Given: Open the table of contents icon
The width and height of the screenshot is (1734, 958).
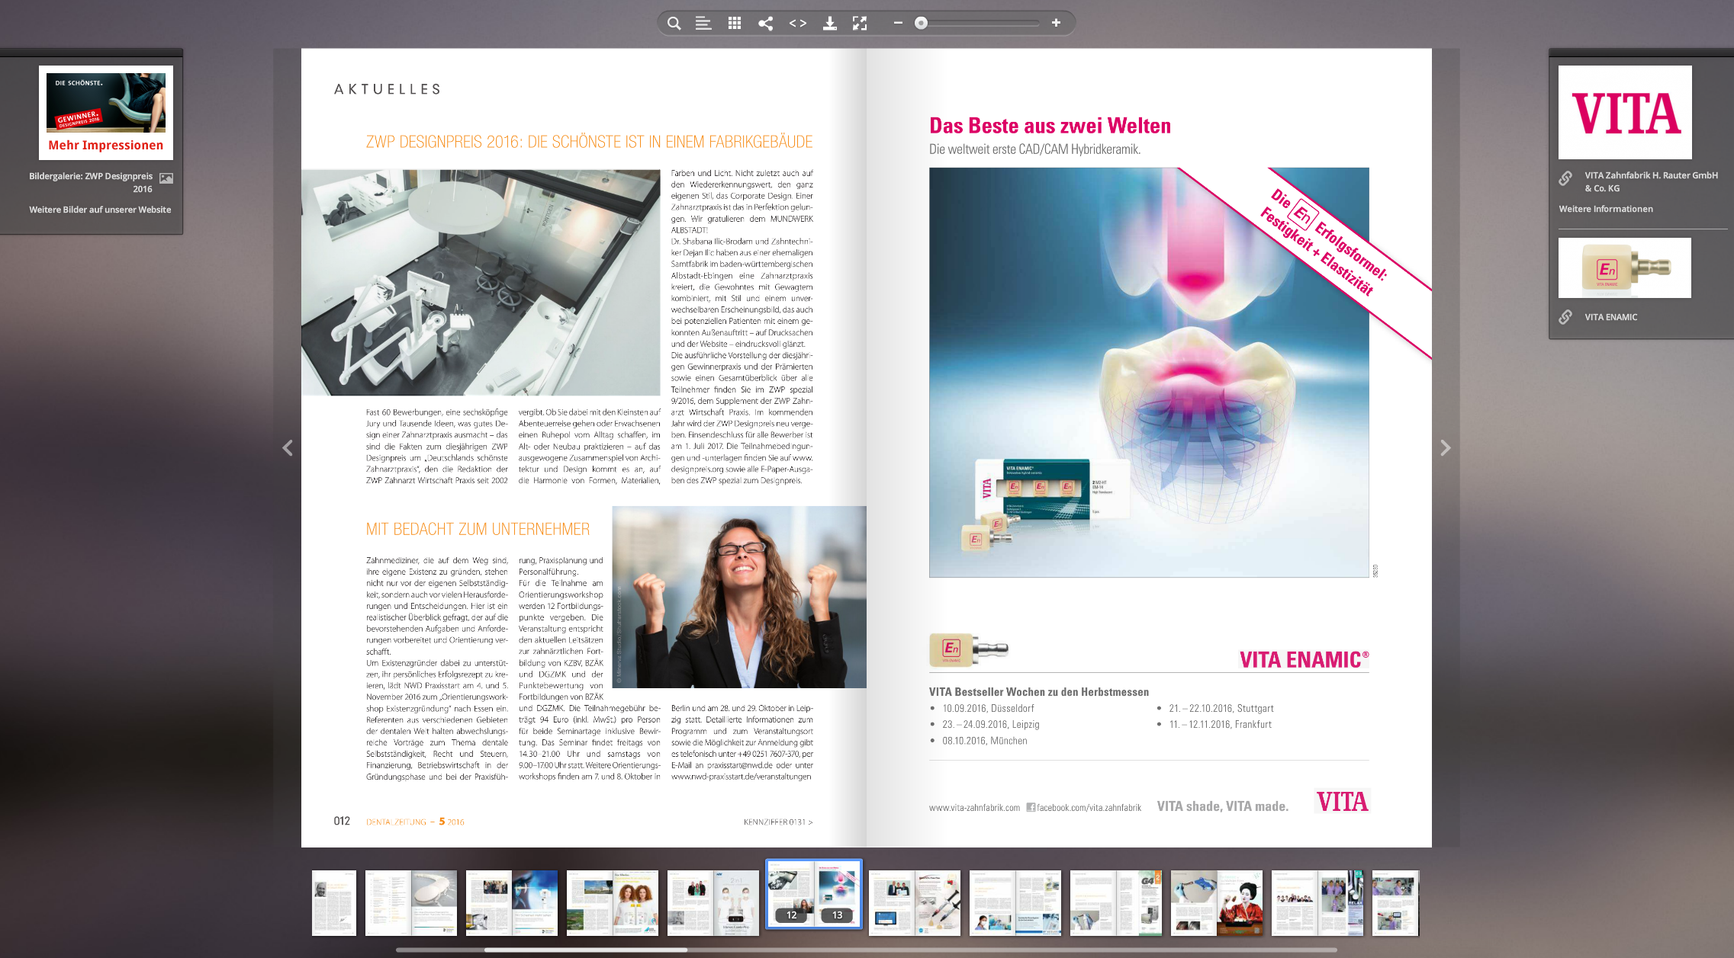Looking at the screenshot, I should pyautogui.click(x=703, y=23).
